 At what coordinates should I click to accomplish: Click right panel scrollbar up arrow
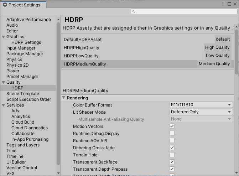click(x=237, y=27)
